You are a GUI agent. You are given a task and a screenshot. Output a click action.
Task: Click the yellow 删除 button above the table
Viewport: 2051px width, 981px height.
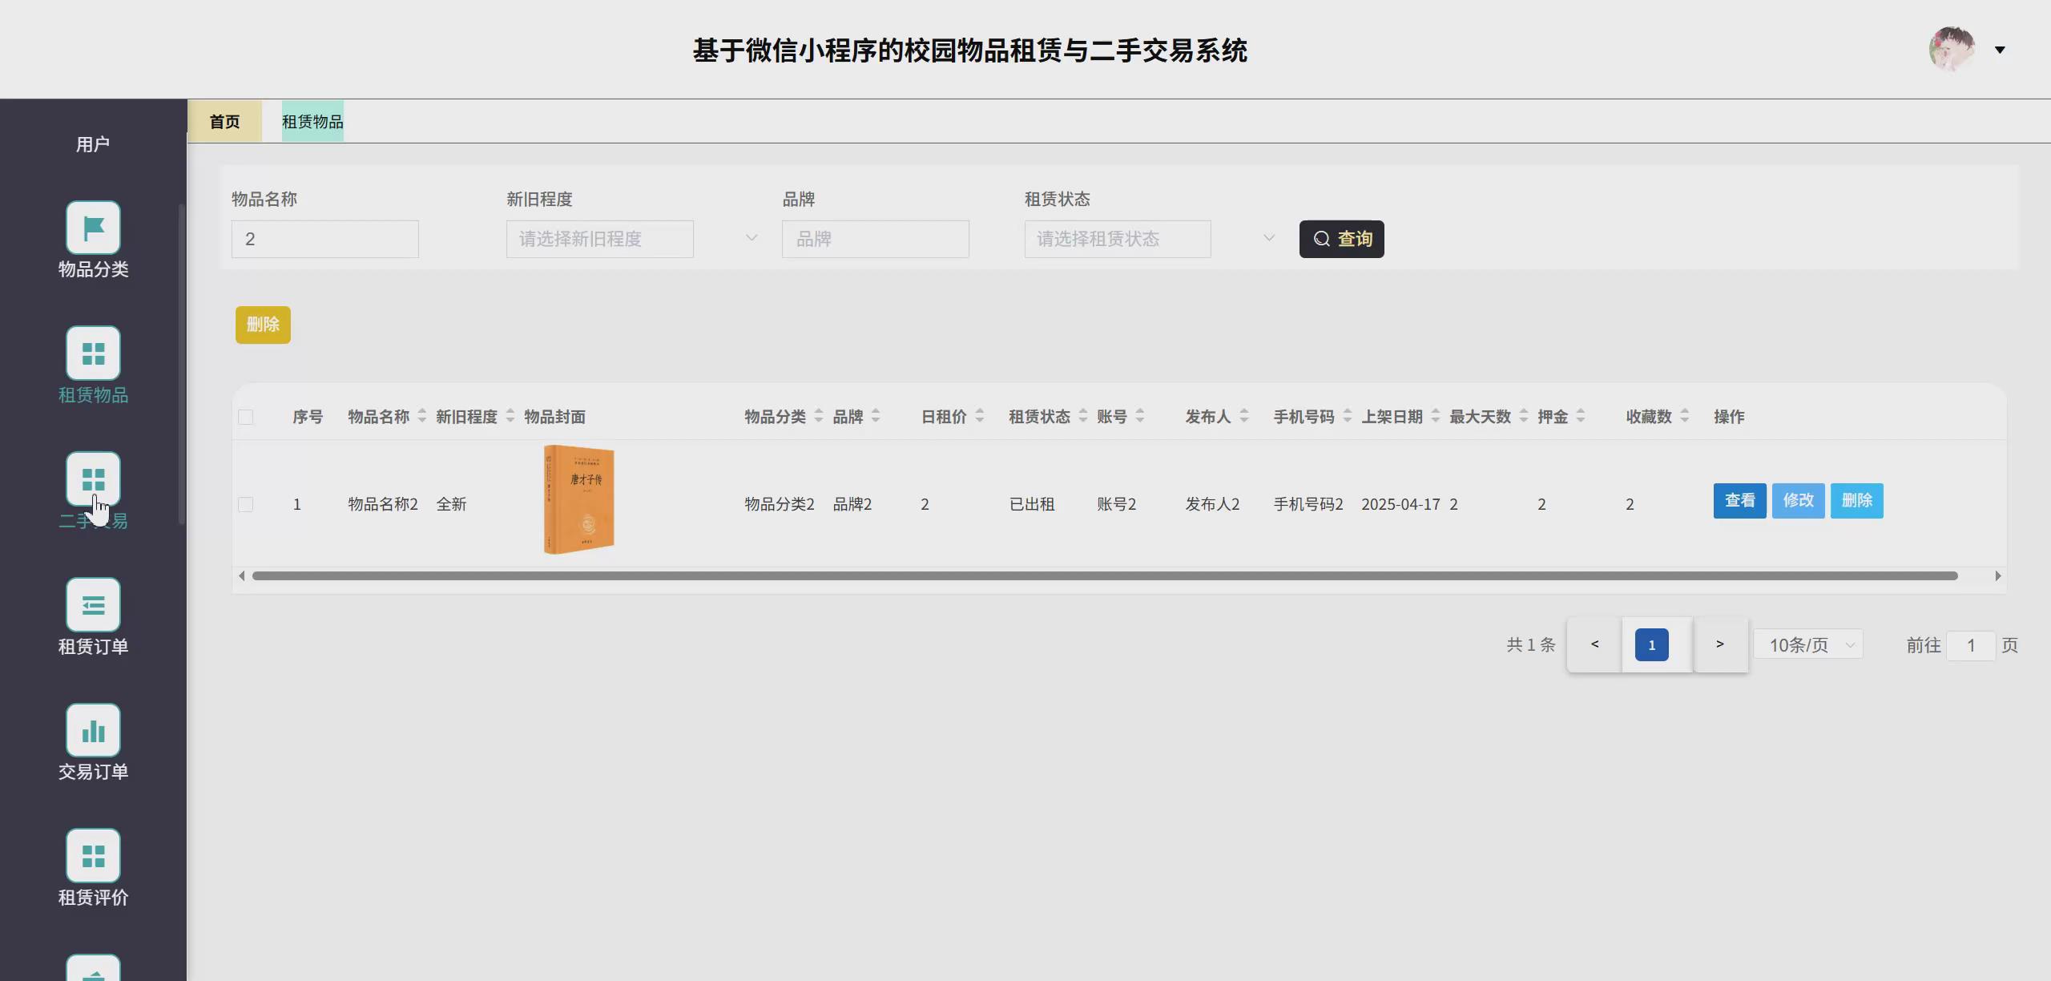[263, 325]
